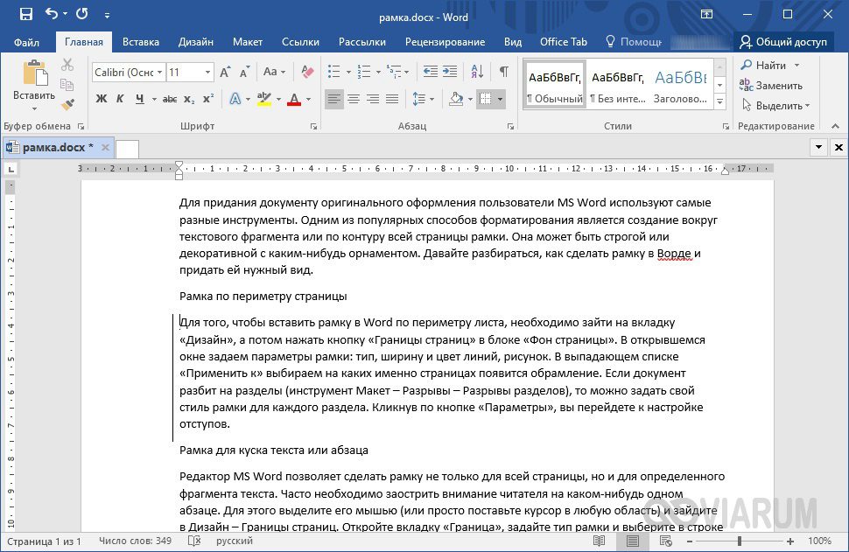Cut selection with the scissors icon
849x552 pixels.
[x=67, y=65]
